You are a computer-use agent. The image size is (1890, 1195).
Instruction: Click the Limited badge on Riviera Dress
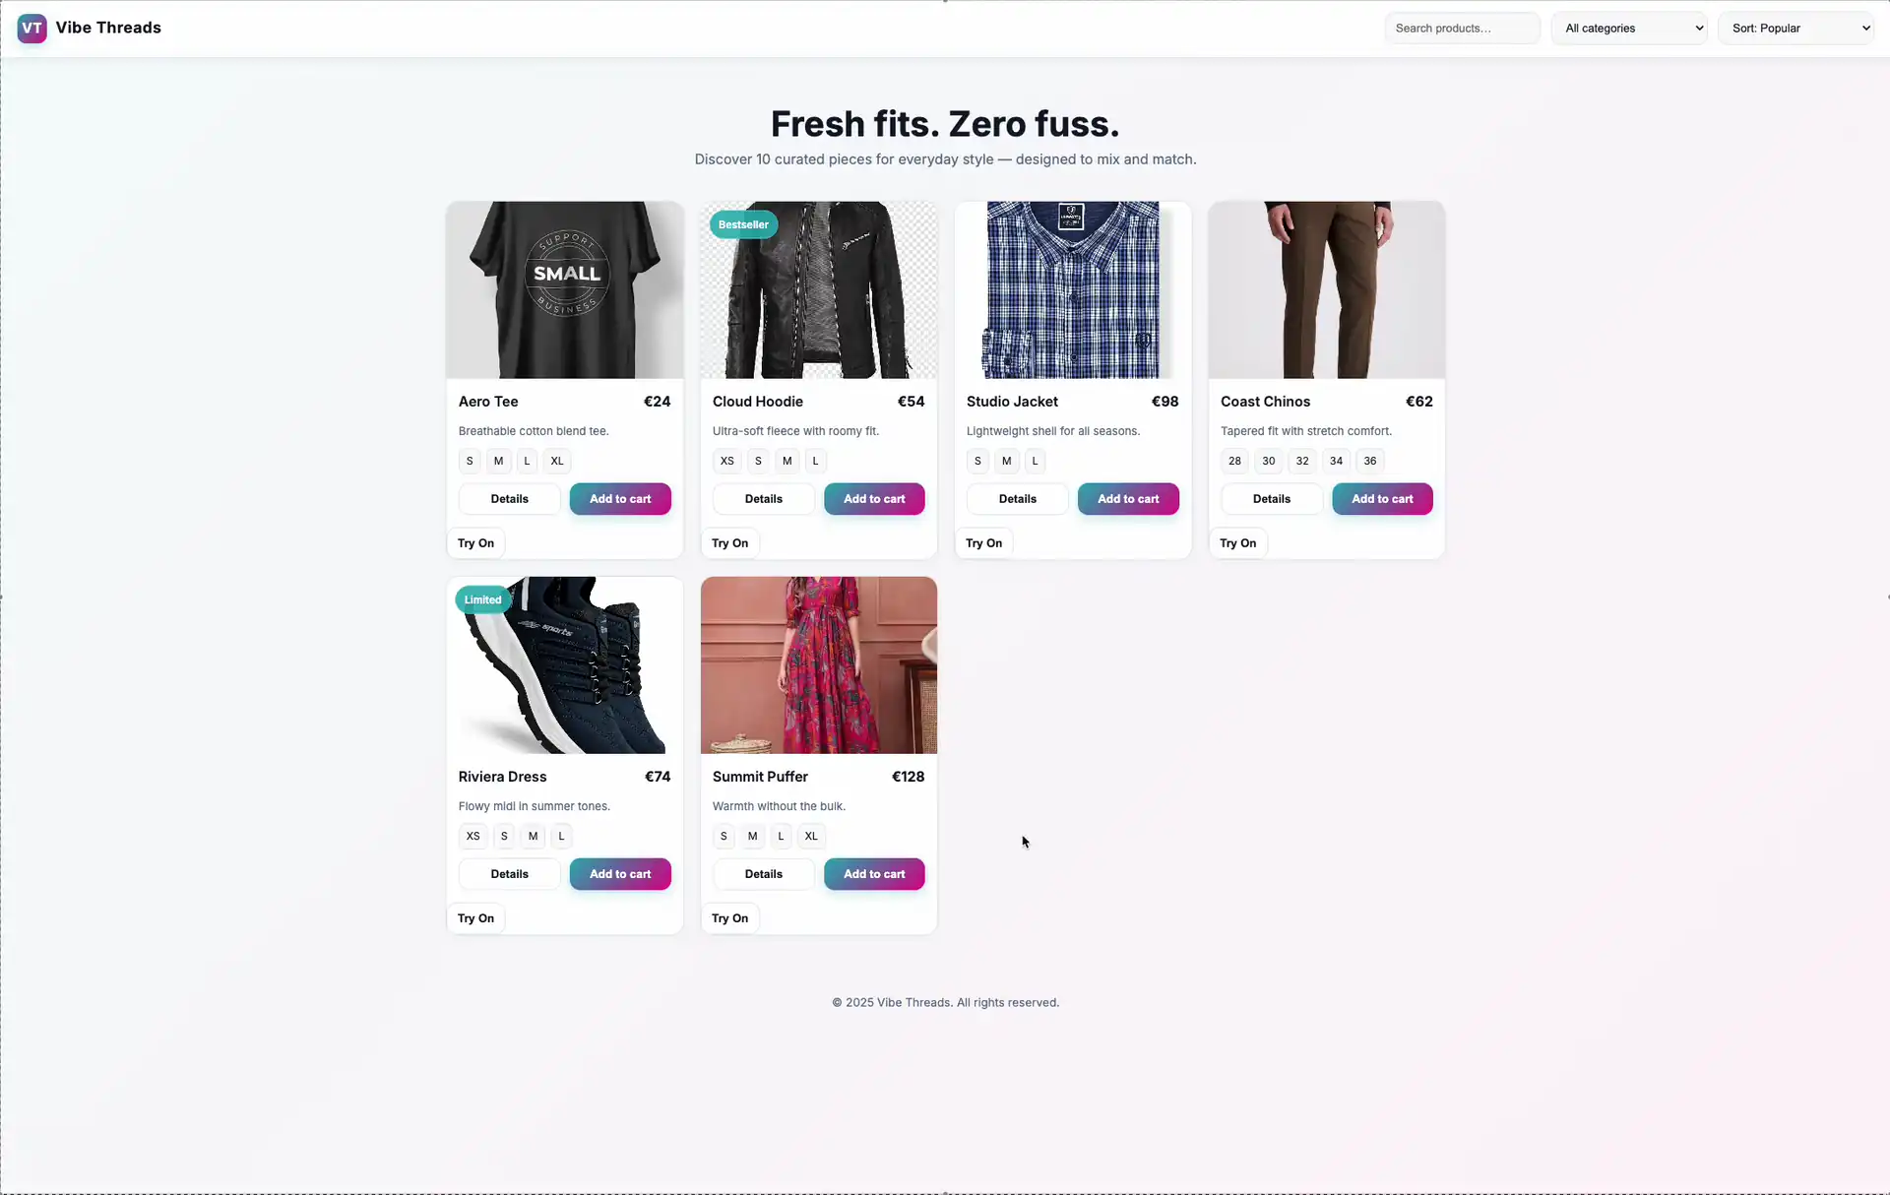(x=482, y=599)
